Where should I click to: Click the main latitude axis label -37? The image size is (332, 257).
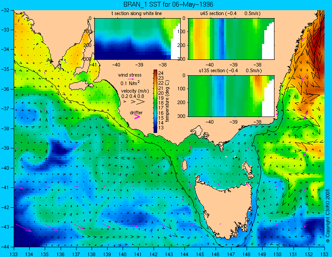click(x=6, y=109)
